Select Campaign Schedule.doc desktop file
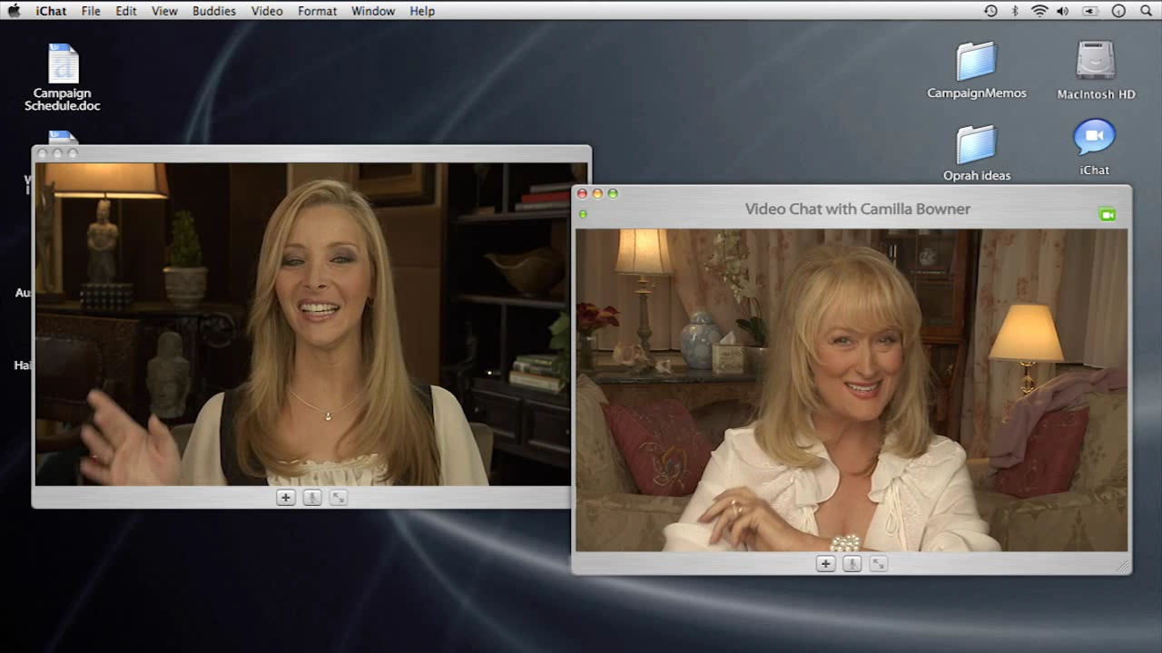 tap(63, 78)
